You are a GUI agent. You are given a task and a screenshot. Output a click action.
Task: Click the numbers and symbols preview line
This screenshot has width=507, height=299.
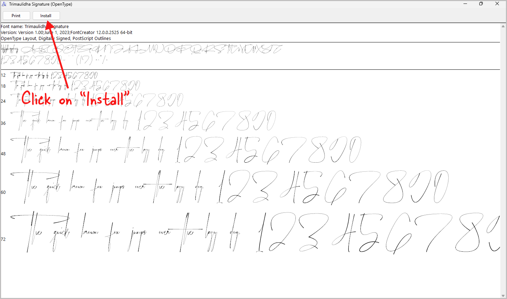(x=53, y=60)
